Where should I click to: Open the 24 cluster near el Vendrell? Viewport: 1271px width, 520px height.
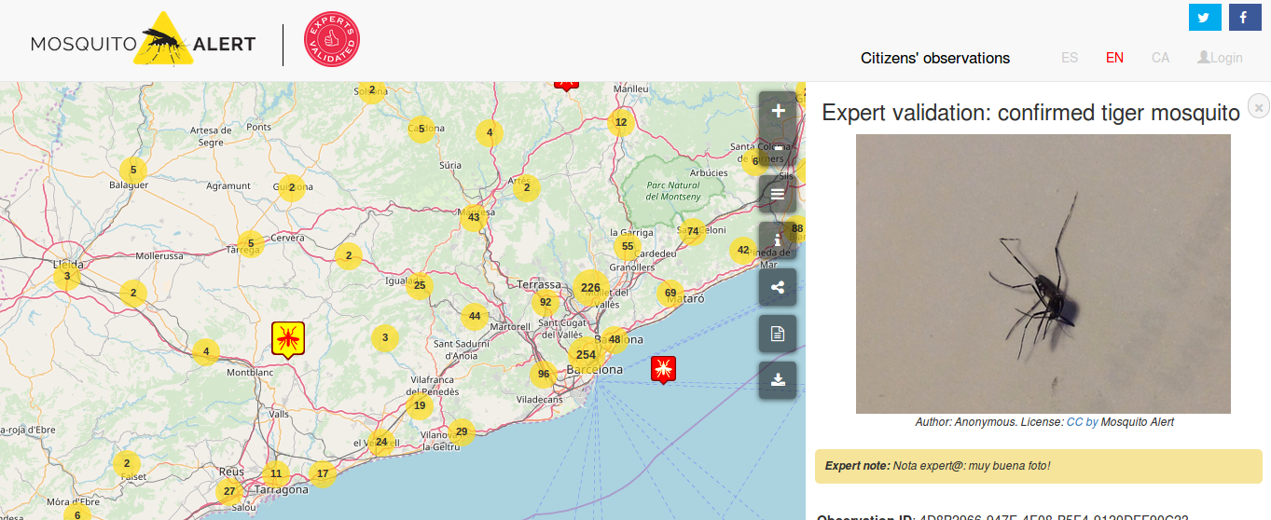click(381, 442)
